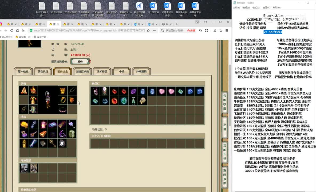Click the browser home icon

coord(18,30)
